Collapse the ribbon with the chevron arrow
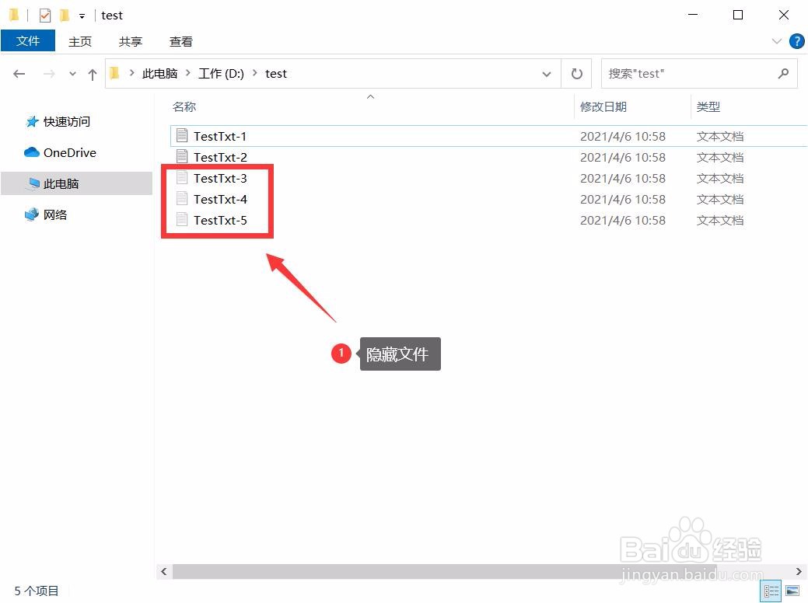 776,41
